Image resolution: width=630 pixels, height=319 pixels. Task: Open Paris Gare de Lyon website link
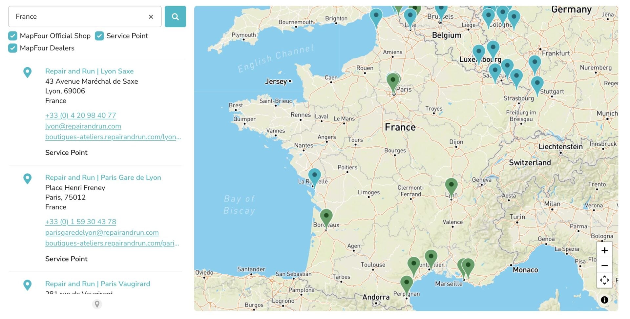[112, 243]
